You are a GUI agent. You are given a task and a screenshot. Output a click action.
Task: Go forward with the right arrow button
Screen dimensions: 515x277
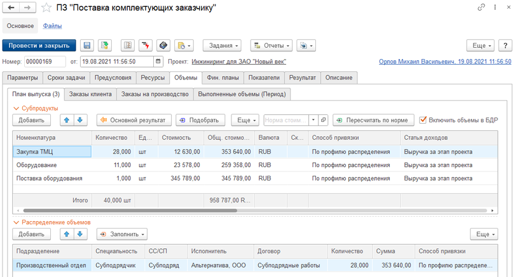pos(27,7)
